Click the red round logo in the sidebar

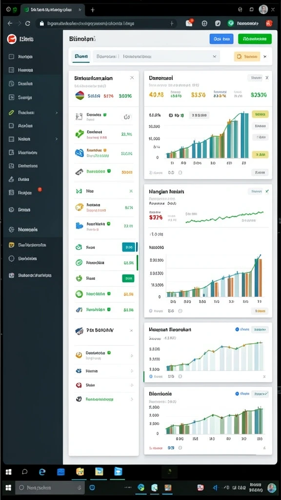(12, 39)
